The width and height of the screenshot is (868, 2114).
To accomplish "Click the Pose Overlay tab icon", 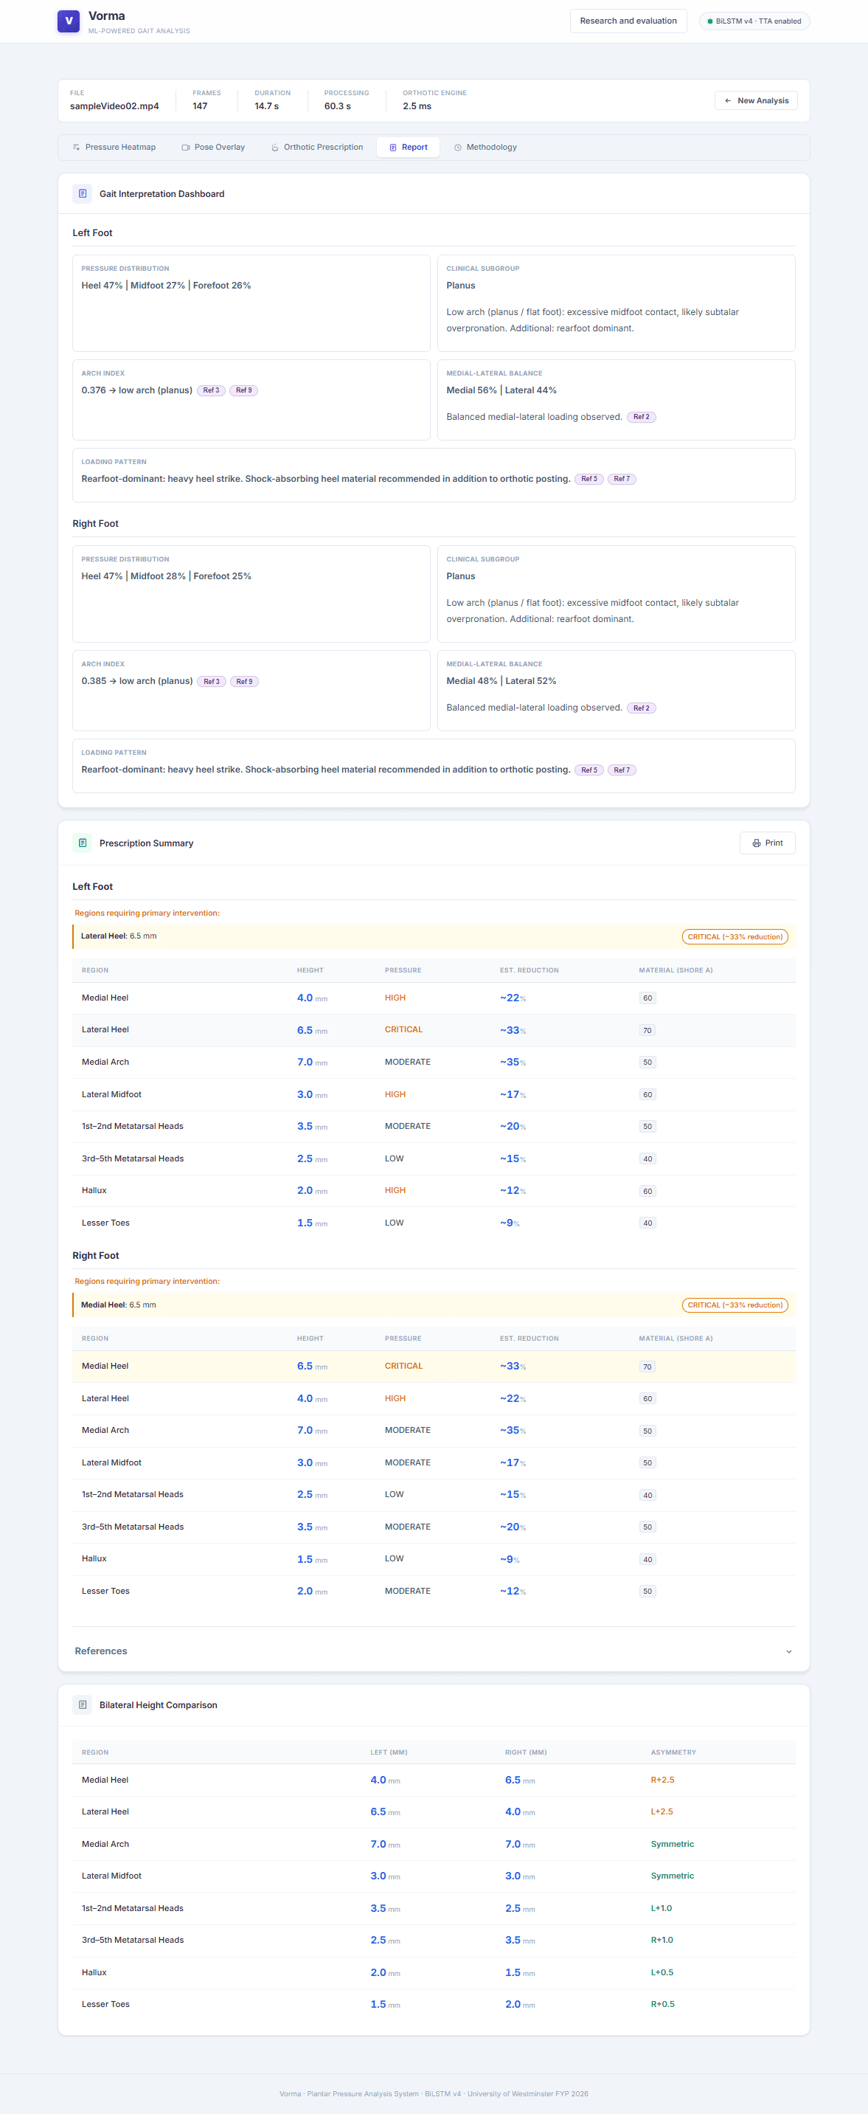I will pyautogui.click(x=185, y=148).
